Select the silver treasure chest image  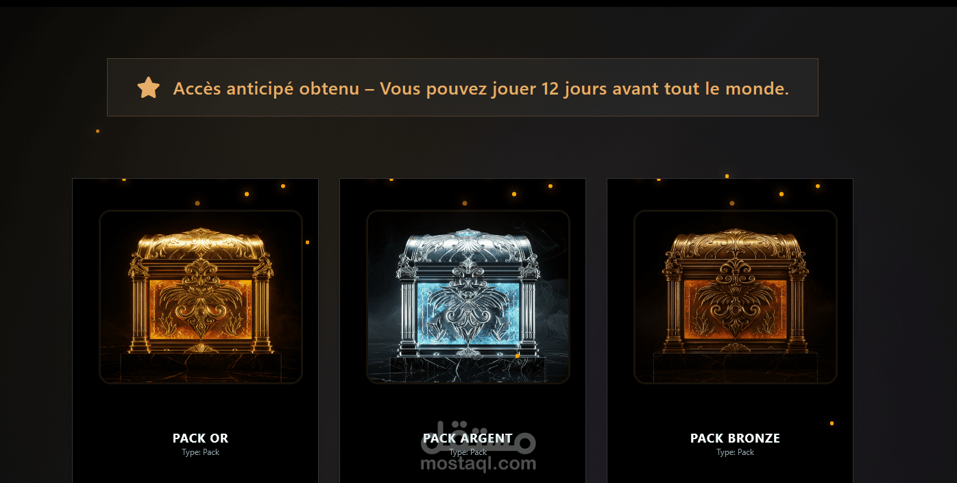(x=468, y=297)
